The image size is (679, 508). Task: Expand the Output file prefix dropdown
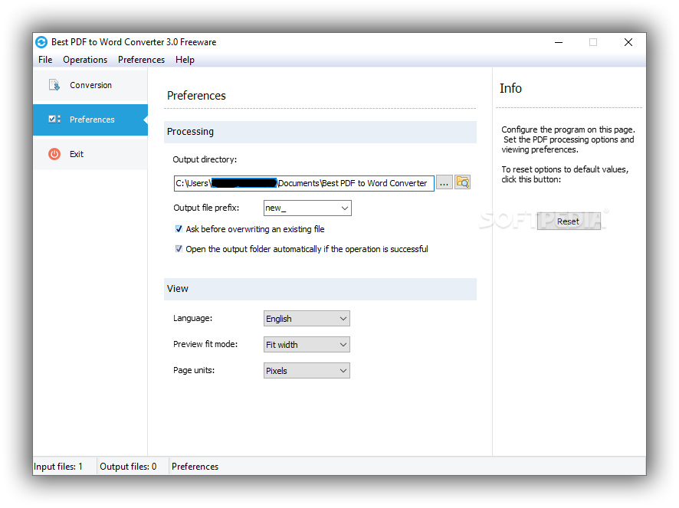tap(345, 208)
